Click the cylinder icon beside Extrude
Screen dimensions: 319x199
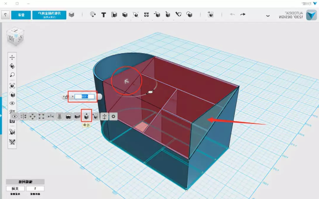[95, 116]
